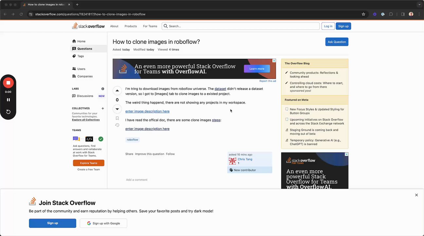Open New Focus Styles meta post
This screenshot has height=236, width=424.
(317, 111)
